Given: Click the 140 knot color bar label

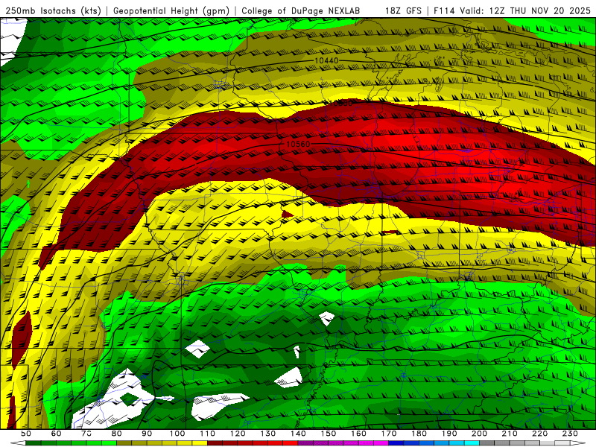Looking at the screenshot, I should click(298, 434).
